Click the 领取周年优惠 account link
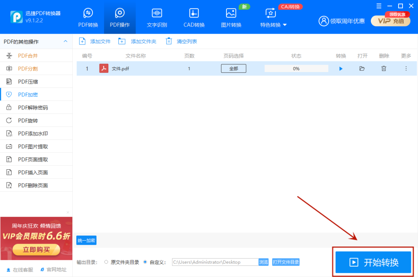418x277 pixels. 342,21
